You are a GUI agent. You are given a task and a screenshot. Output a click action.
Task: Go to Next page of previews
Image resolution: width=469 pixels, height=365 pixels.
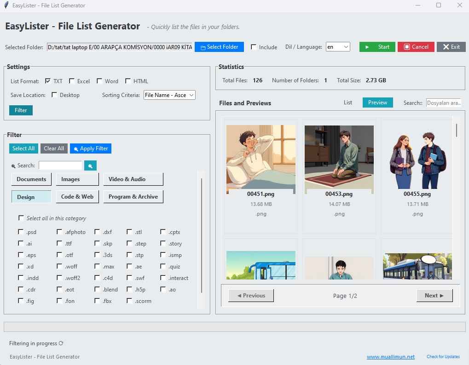click(434, 296)
